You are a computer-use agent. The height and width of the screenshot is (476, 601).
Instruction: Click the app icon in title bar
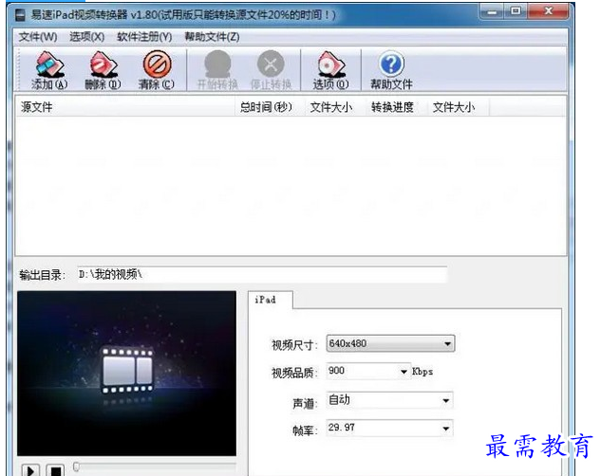click(x=20, y=15)
